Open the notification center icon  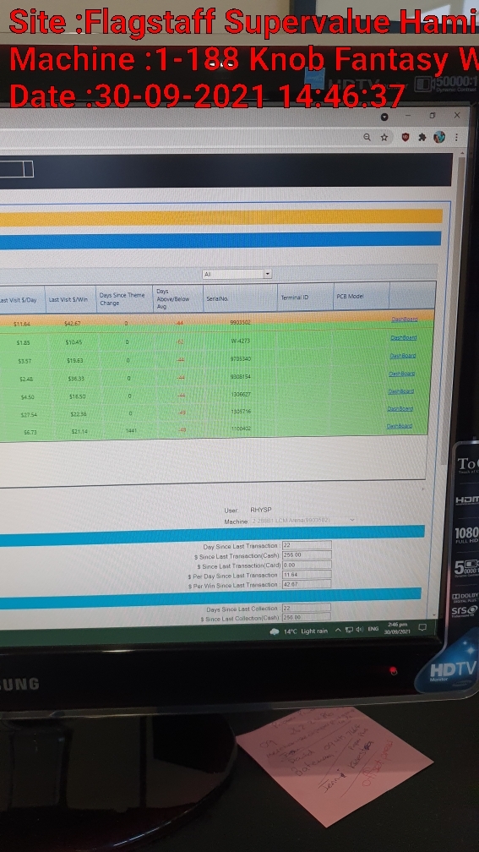tap(422, 627)
